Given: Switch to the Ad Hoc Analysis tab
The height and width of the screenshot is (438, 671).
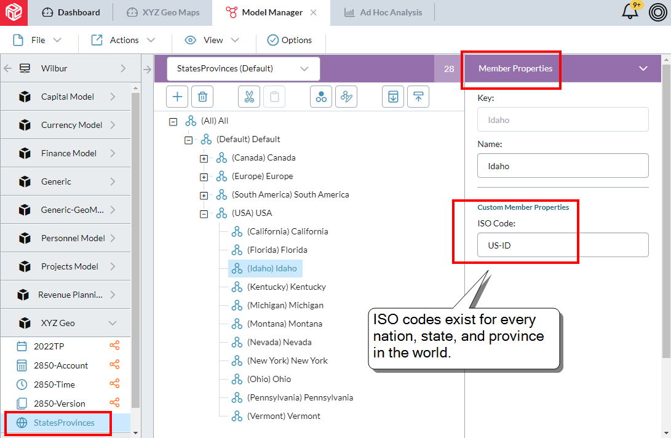Looking at the screenshot, I should pyautogui.click(x=383, y=12).
